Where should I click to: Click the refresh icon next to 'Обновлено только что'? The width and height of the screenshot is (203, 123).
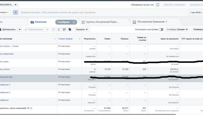pyautogui.click(x=158, y=5)
